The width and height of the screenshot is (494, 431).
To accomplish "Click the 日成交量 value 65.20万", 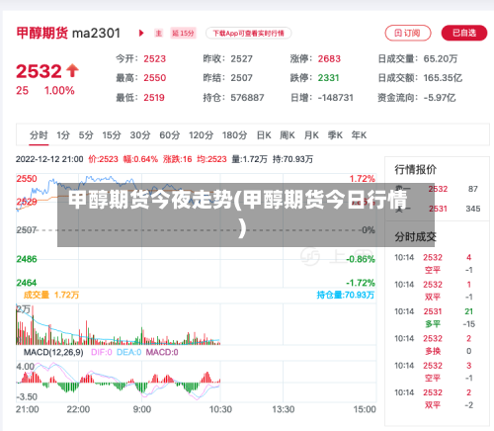I will pos(441,58).
